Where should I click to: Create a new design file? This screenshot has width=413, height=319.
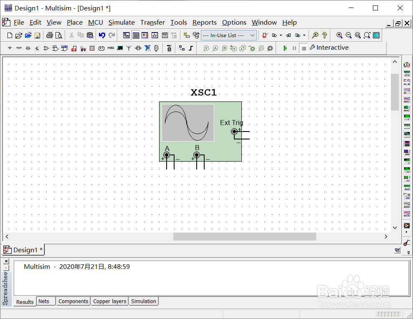click(x=10, y=35)
